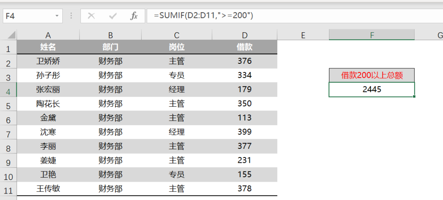Open the Name Box dropdown arrow
The image size is (443, 200).
57,16
